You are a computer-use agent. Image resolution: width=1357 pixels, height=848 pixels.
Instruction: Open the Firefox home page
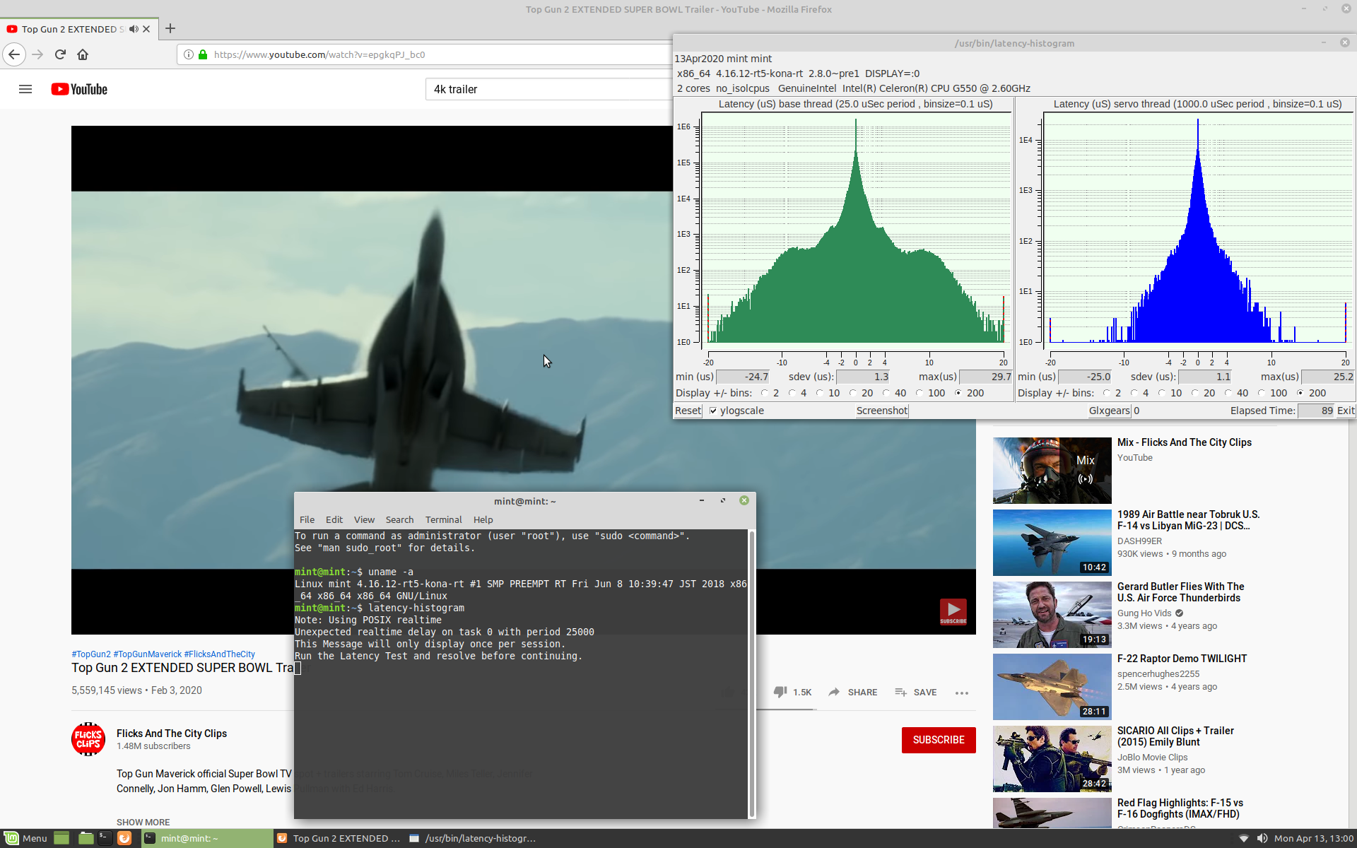[x=83, y=54]
